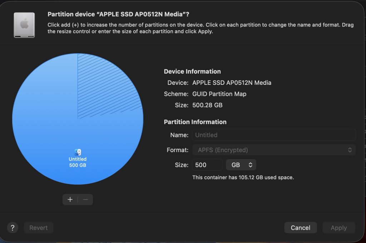The image size is (366, 243).
Task: Click the Apple SSD drive icon
Action: [x=24, y=25]
